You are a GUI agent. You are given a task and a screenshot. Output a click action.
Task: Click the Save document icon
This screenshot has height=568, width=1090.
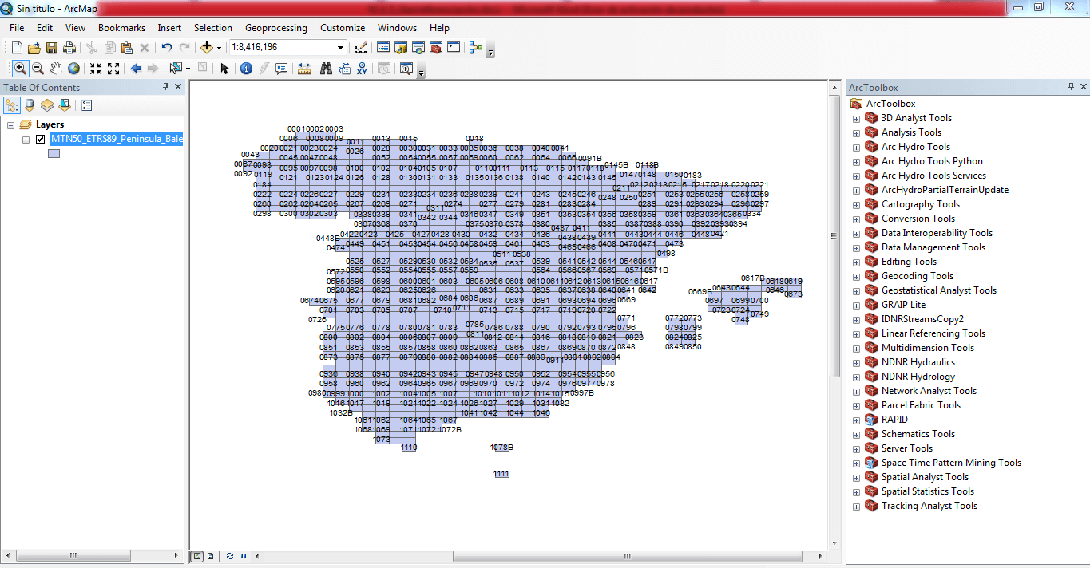coord(52,48)
